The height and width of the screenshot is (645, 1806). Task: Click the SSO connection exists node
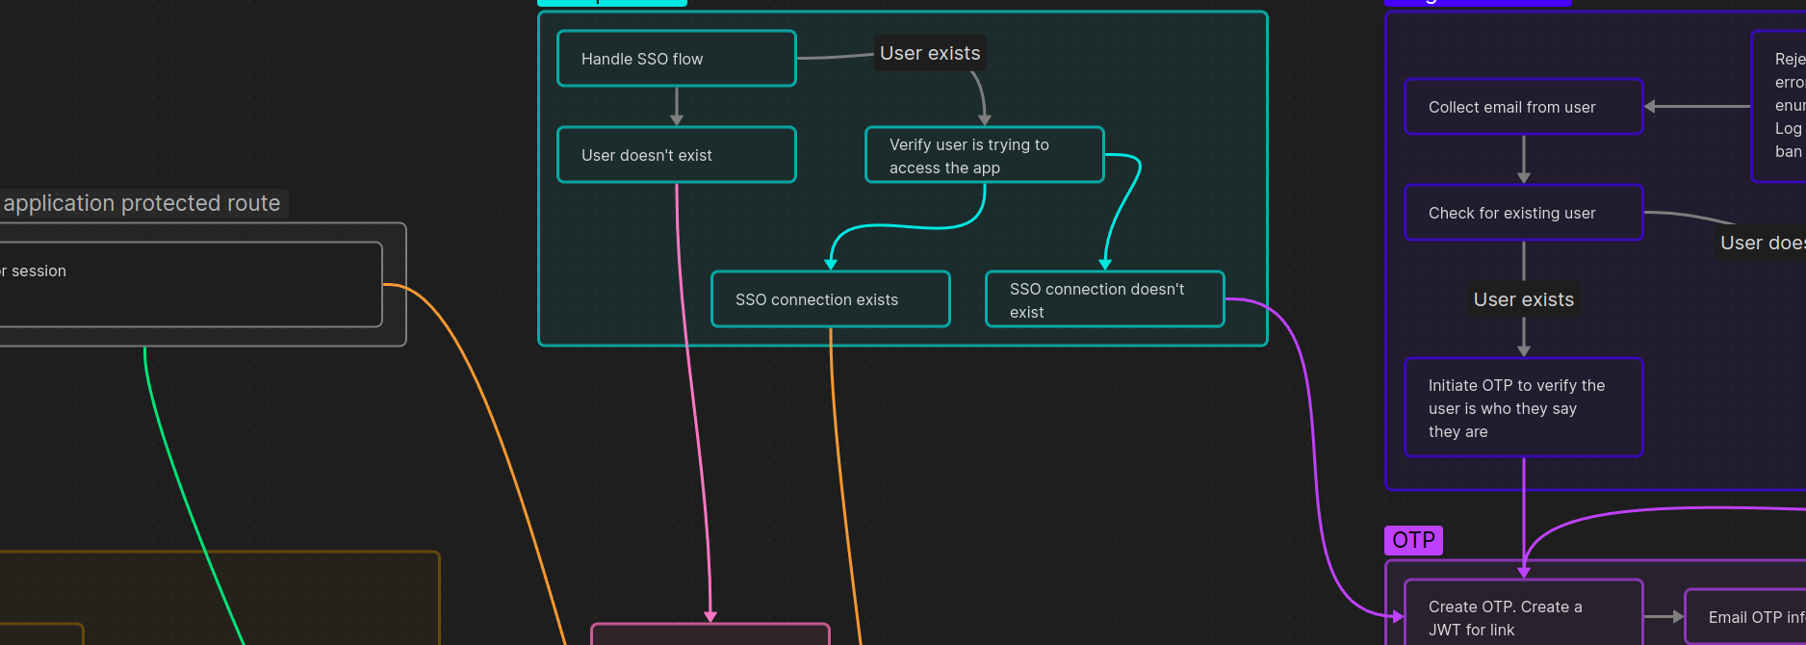click(x=831, y=299)
